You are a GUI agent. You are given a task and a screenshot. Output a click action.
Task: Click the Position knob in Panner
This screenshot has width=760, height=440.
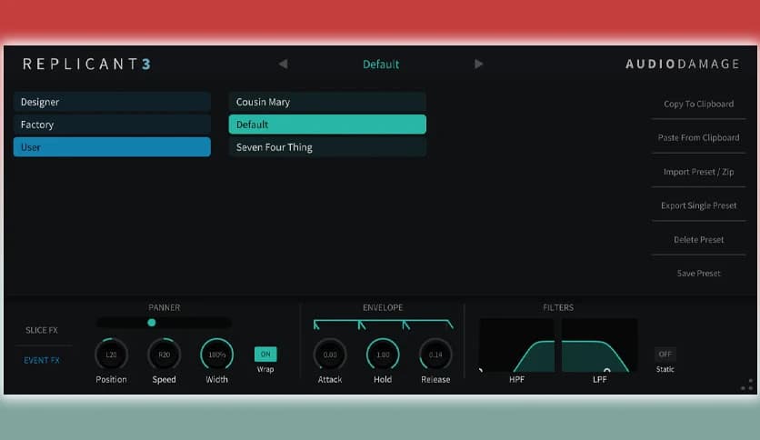tap(111, 355)
